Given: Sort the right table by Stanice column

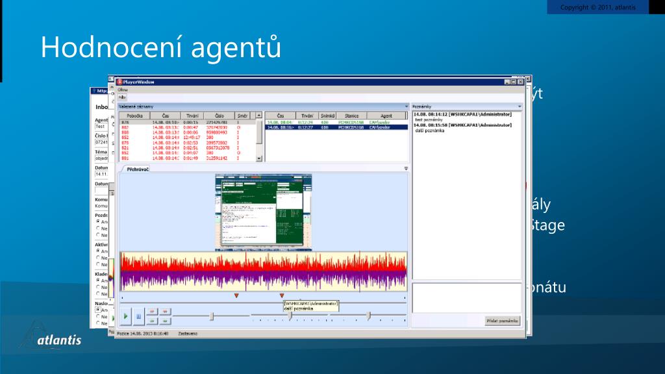Looking at the screenshot, I should tap(351, 116).
